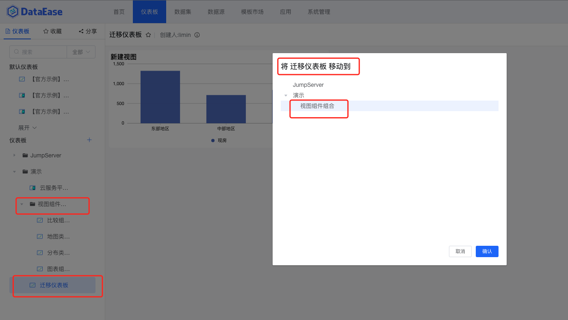Viewport: 568px width, 320px height.
Task: Switch to the 数据集 section in top navigation
Action: click(x=183, y=12)
